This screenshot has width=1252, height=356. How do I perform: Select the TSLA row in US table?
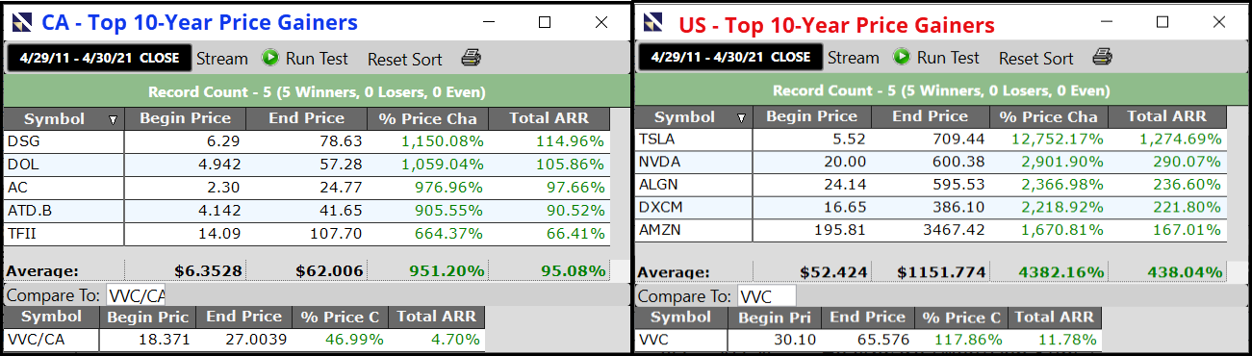(x=929, y=139)
